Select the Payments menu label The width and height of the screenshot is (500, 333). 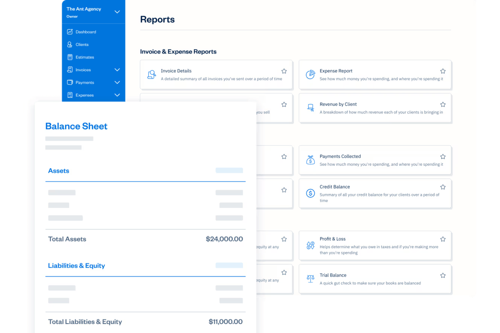[x=85, y=83]
